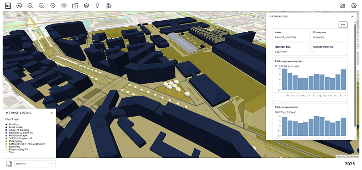The image size is (362, 170).
Task: Open the settings gear
Action: (354, 6)
